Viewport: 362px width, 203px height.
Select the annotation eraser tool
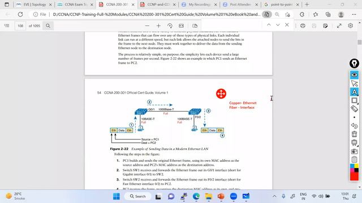(354, 109)
